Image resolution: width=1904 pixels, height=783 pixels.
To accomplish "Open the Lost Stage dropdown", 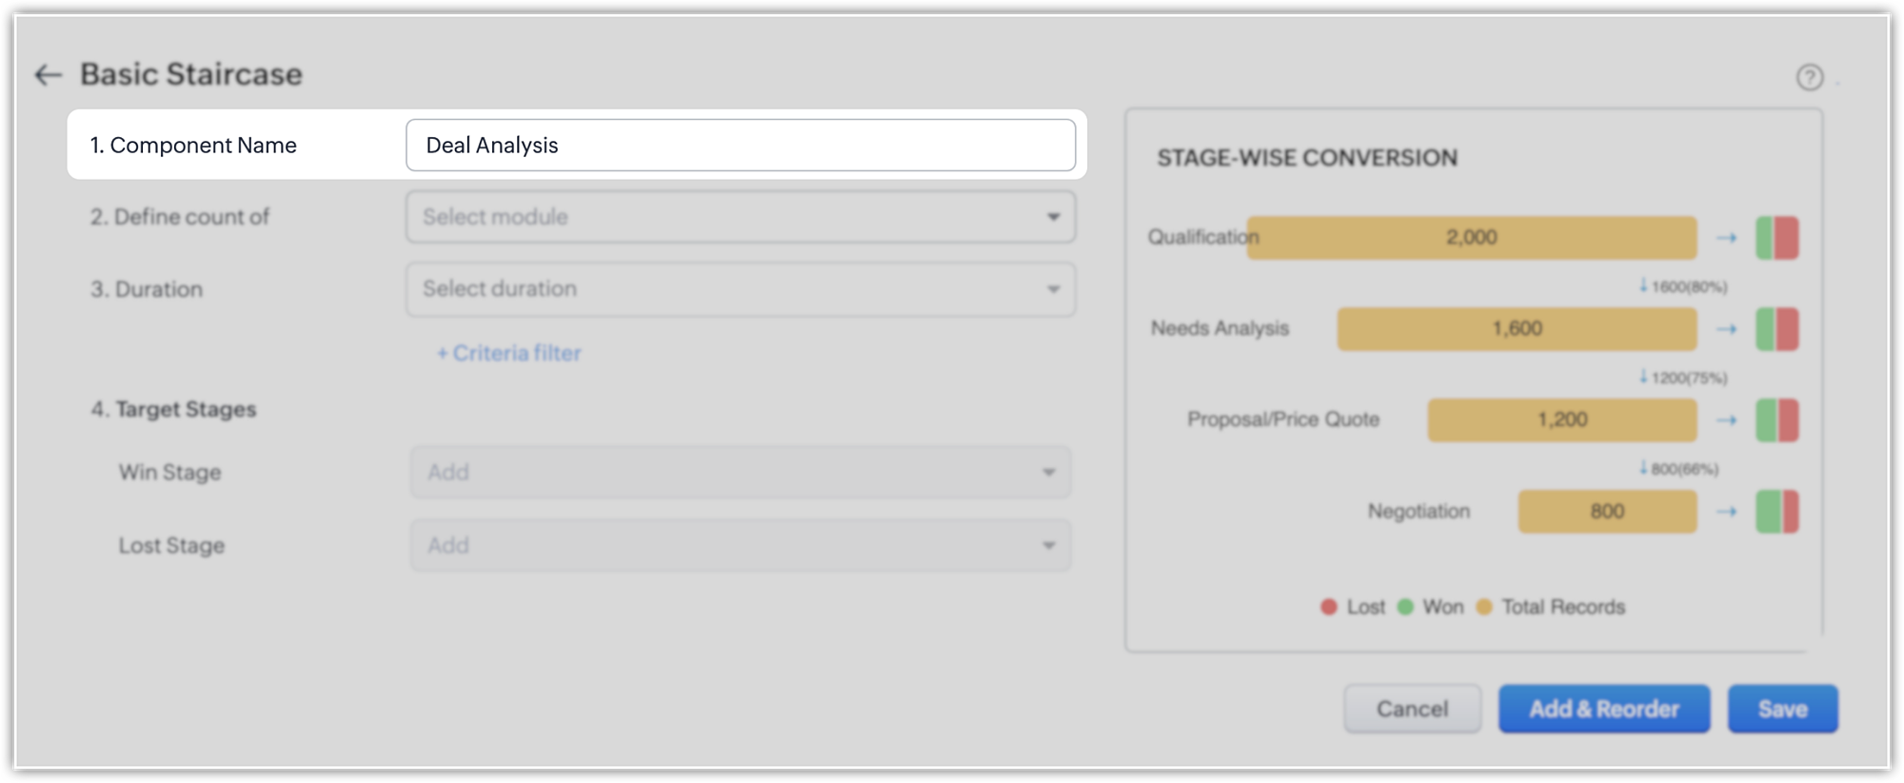I will coord(741,545).
